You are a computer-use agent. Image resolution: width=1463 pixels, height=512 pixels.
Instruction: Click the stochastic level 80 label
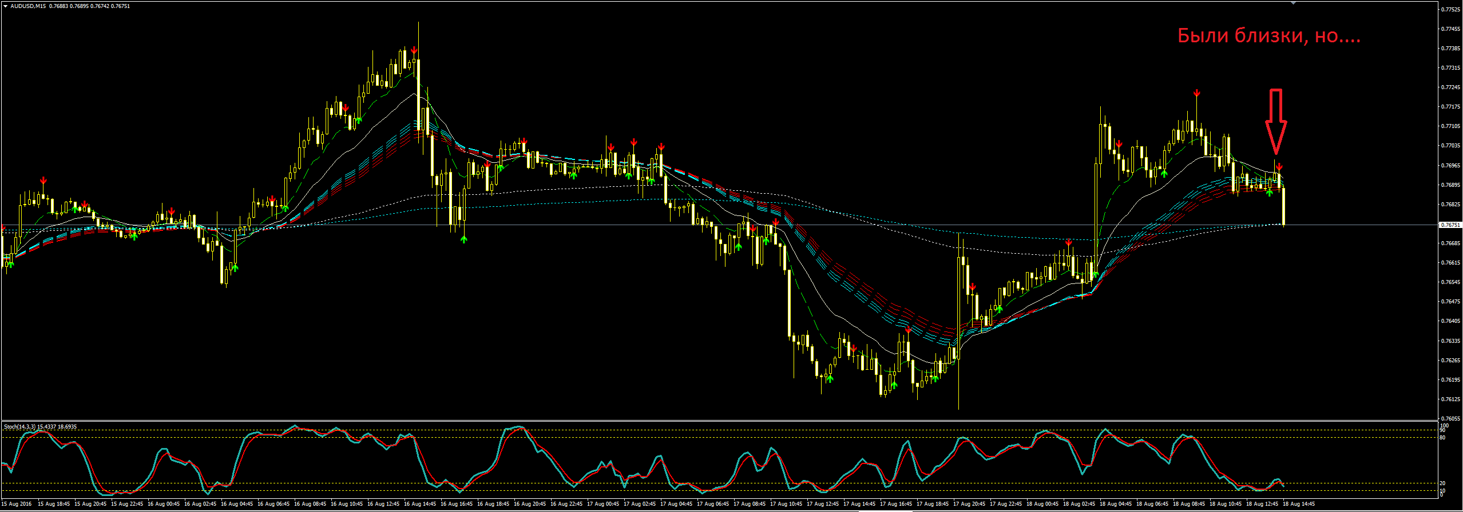coord(1443,438)
